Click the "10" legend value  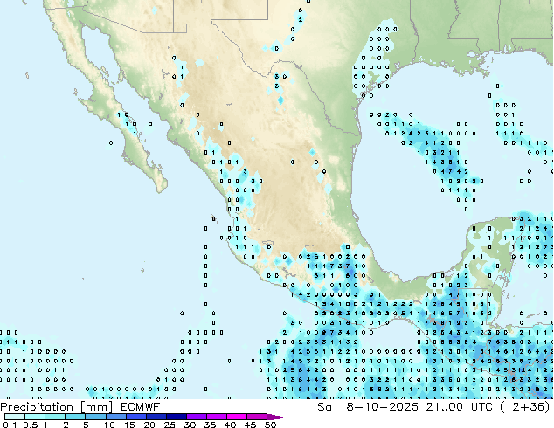pos(109,425)
